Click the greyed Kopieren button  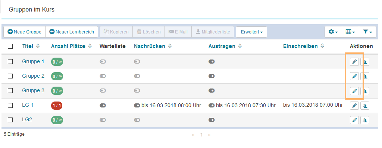[116, 32]
